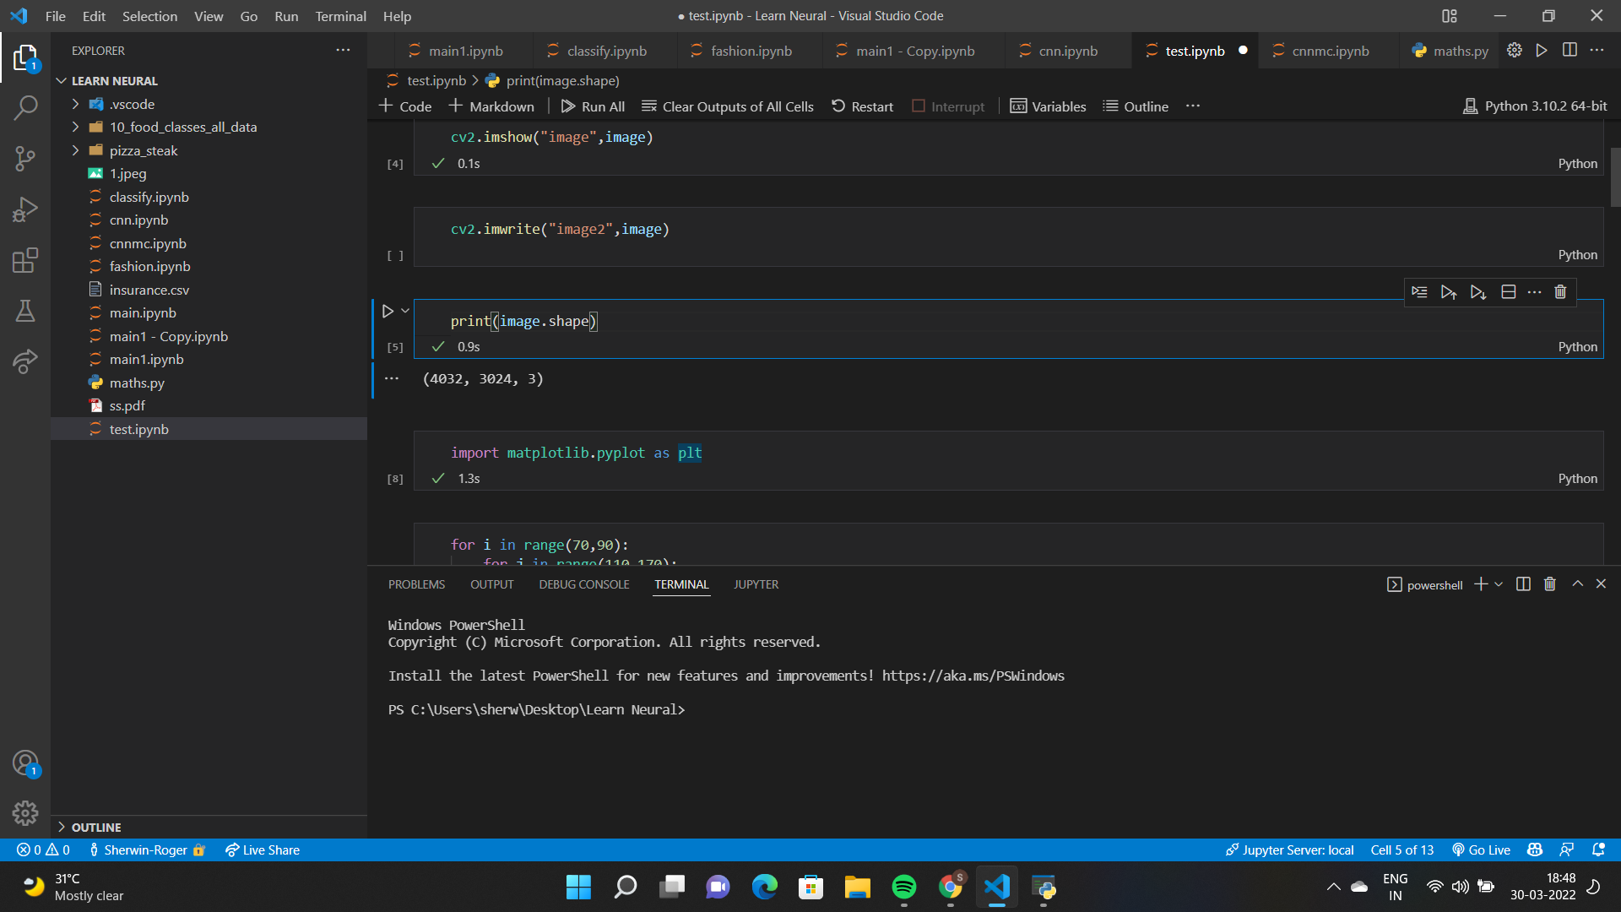Run the print(image.shape) cell

point(388,312)
